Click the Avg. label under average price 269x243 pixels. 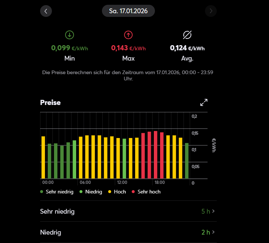(187, 58)
